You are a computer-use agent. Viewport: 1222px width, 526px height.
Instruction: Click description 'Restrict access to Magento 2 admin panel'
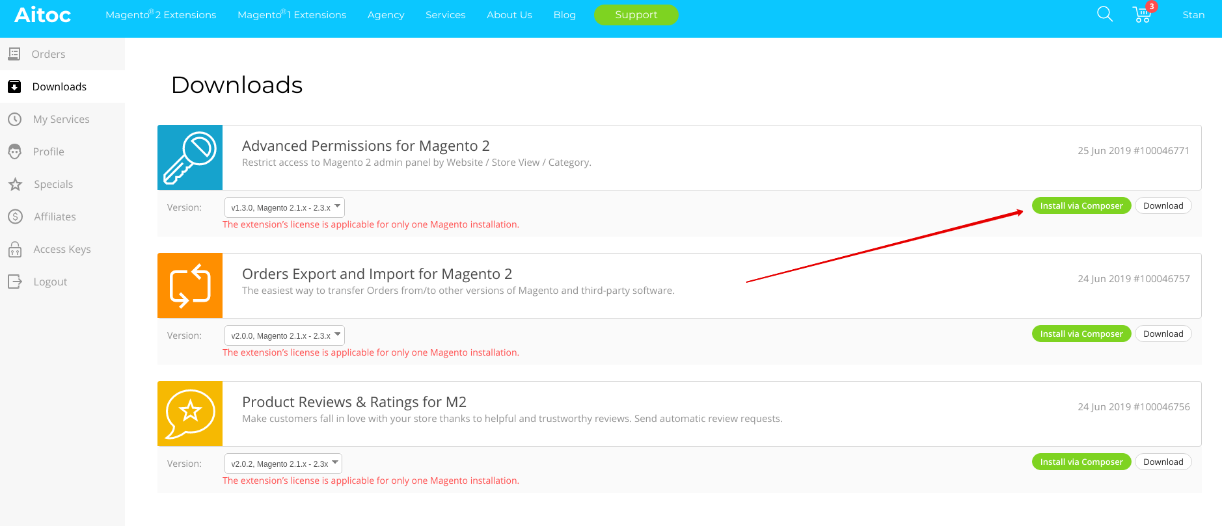(416, 163)
